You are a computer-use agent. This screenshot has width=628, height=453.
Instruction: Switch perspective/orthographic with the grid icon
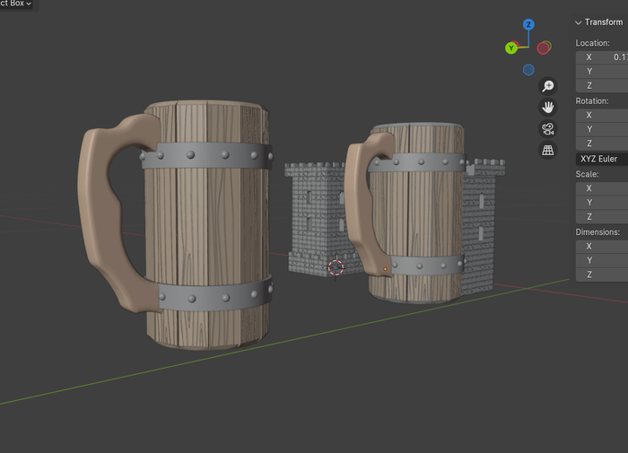[x=548, y=151]
